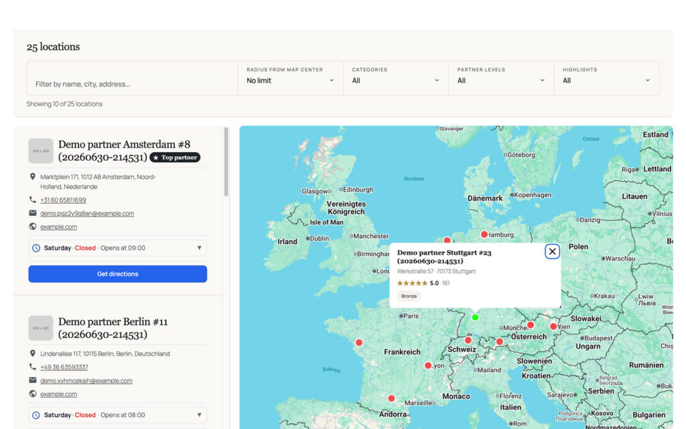
Task: Select the red marker west of Hamburg
Action: click(447, 241)
